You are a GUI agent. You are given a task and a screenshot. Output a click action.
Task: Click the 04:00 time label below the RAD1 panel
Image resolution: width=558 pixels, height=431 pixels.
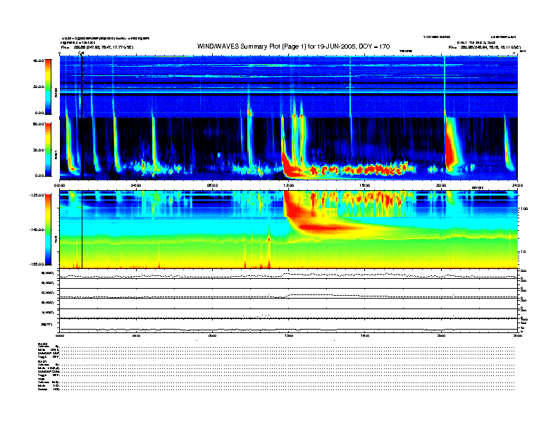(x=136, y=185)
